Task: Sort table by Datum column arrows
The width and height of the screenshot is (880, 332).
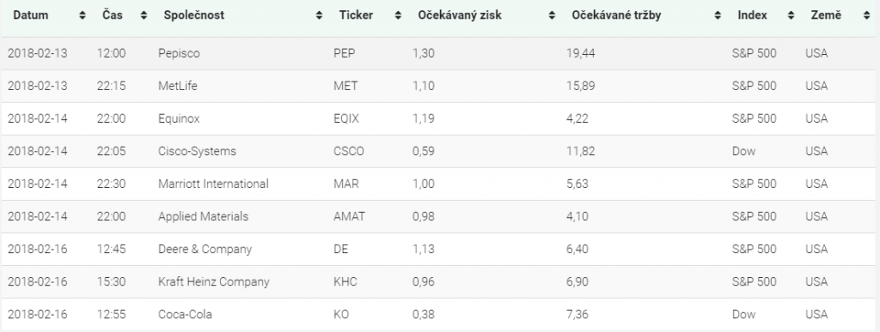Action: click(82, 15)
